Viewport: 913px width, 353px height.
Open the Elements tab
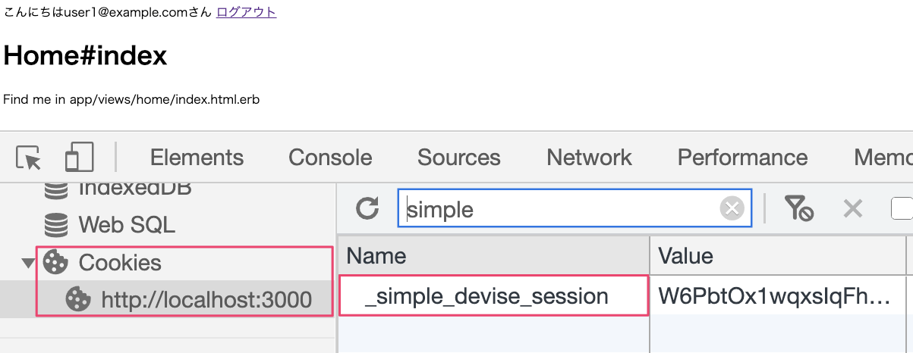pyautogui.click(x=197, y=158)
